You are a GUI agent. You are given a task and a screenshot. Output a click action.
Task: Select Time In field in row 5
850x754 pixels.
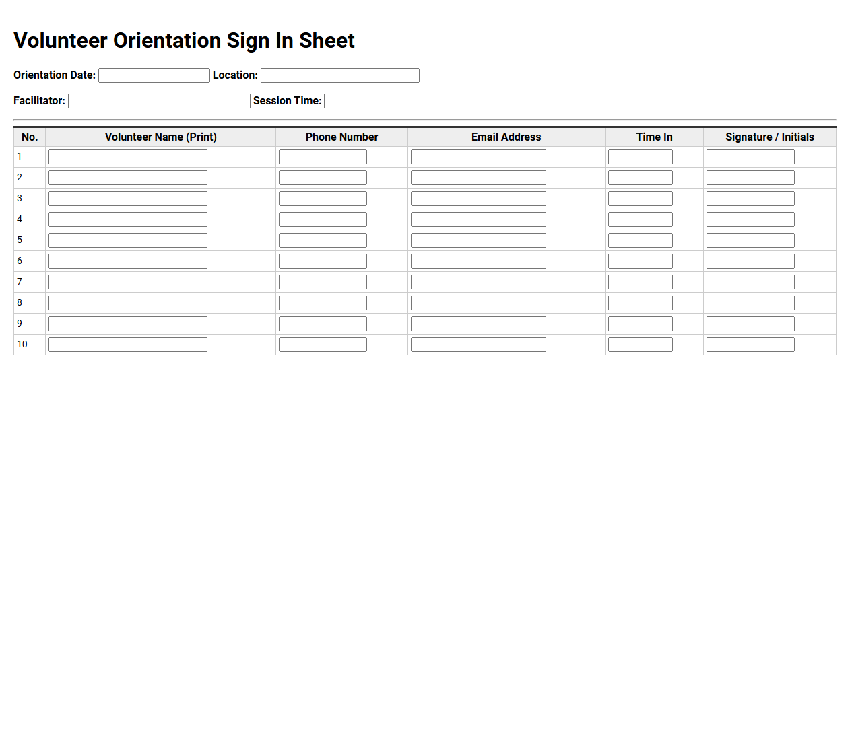tap(641, 240)
